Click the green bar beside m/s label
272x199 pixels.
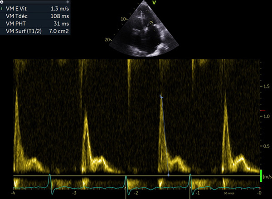click(x=261, y=176)
